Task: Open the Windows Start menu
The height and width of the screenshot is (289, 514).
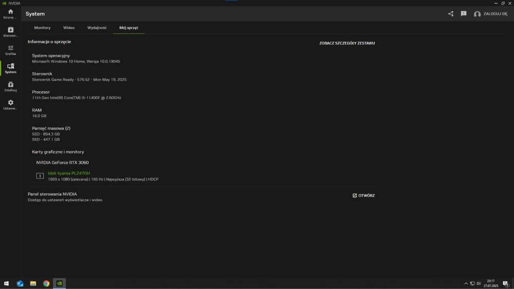Action: click(x=6, y=283)
